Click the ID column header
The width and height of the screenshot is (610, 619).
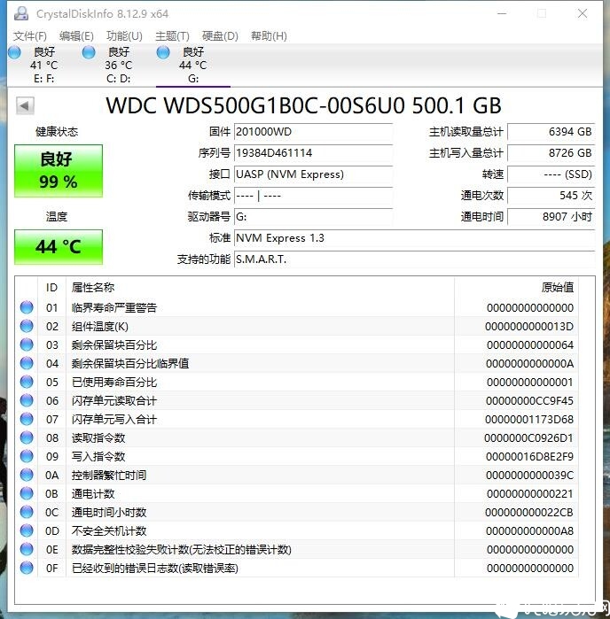pyautogui.click(x=51, y=288)
